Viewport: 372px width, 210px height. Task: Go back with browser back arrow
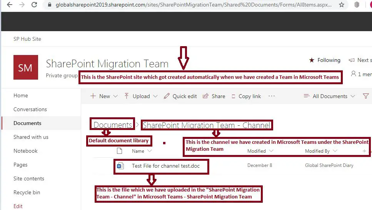coord(10,5)
